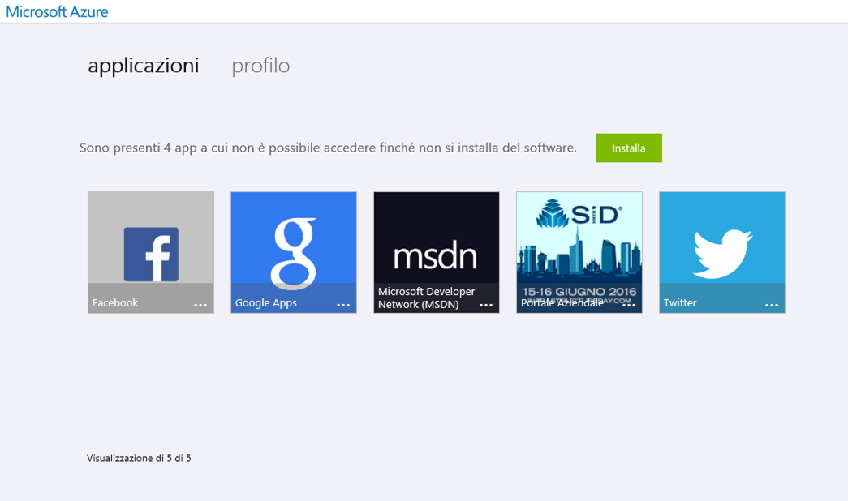Expand the Google Apps tile options ellipsis

pos(343,306)
